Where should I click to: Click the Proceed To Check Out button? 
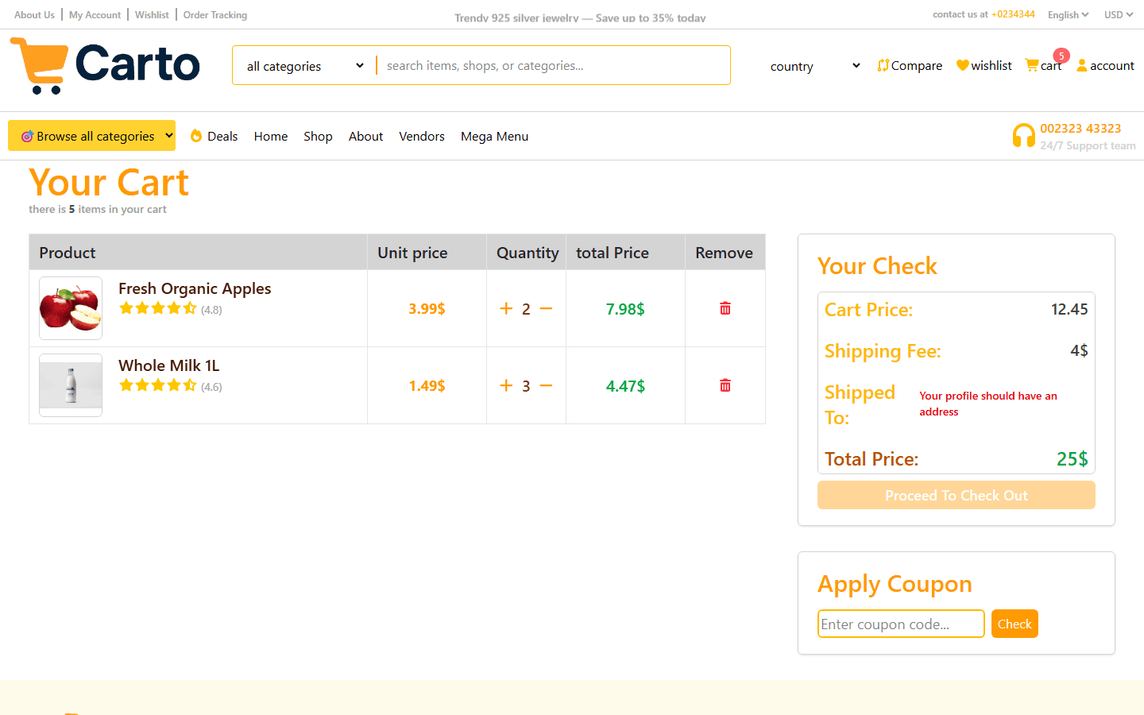coord(957,495)
